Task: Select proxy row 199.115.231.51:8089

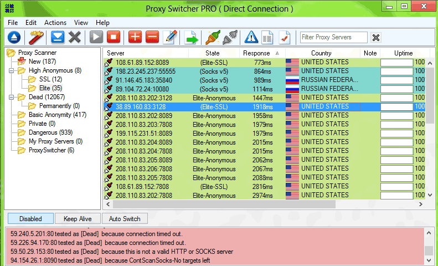Action: coord(264,134)
